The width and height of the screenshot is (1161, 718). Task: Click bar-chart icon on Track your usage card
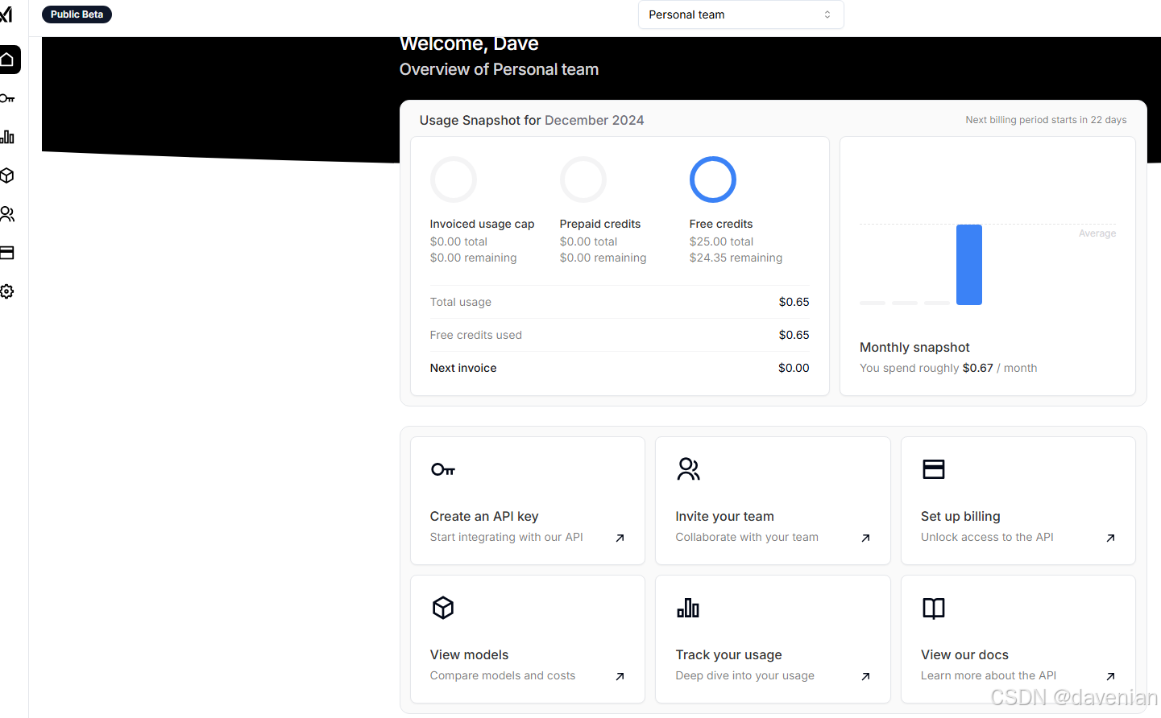click(x=688, y=608)
